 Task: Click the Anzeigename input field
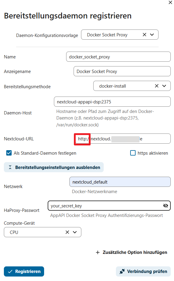[x=122, y=71]
